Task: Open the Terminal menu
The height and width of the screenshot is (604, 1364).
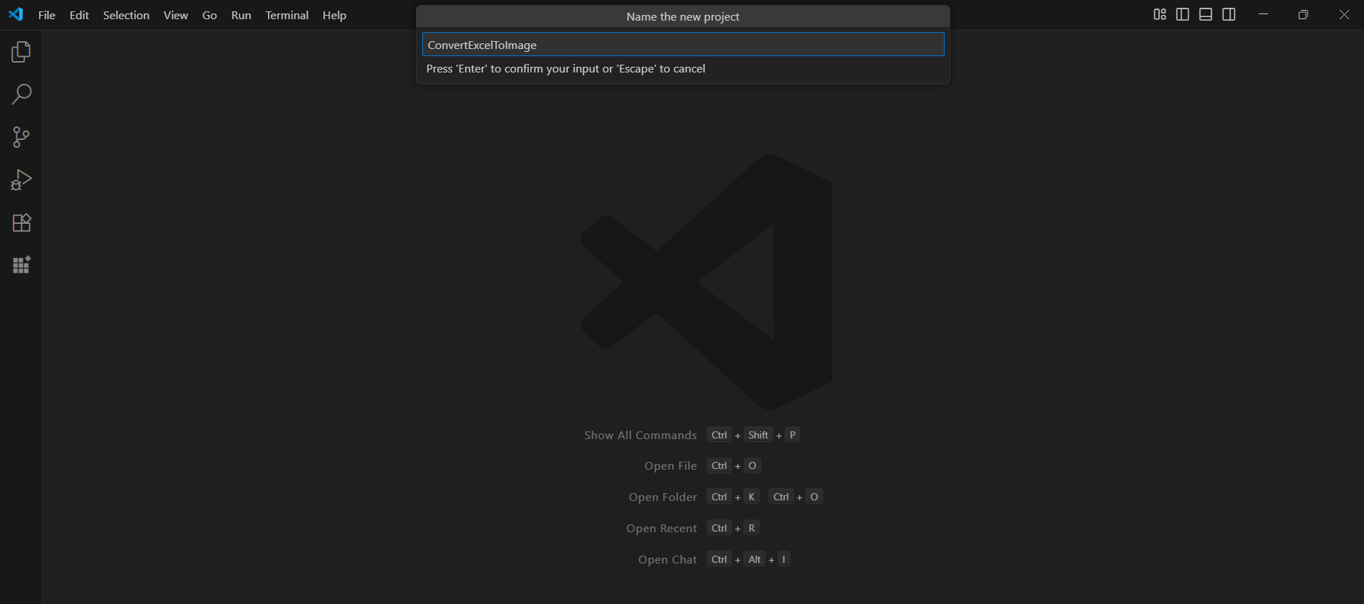Action: click(x=287, y=15)
